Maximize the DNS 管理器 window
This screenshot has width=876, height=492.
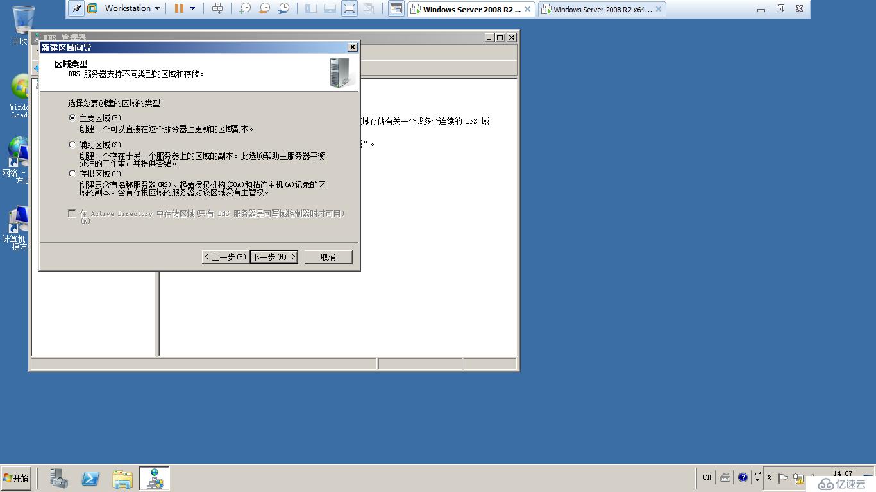coord(500,38)
